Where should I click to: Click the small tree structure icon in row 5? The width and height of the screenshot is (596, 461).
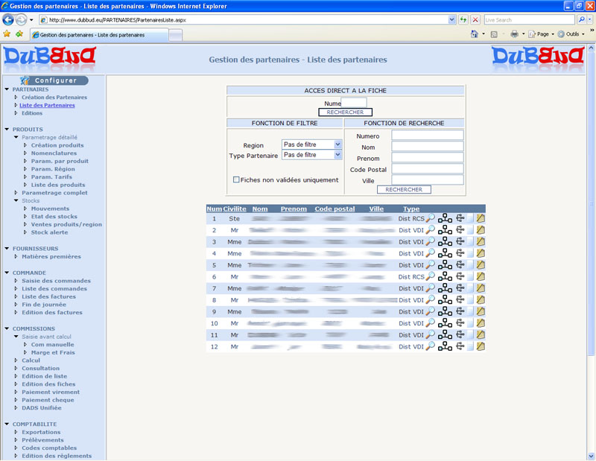click(460, 265)
